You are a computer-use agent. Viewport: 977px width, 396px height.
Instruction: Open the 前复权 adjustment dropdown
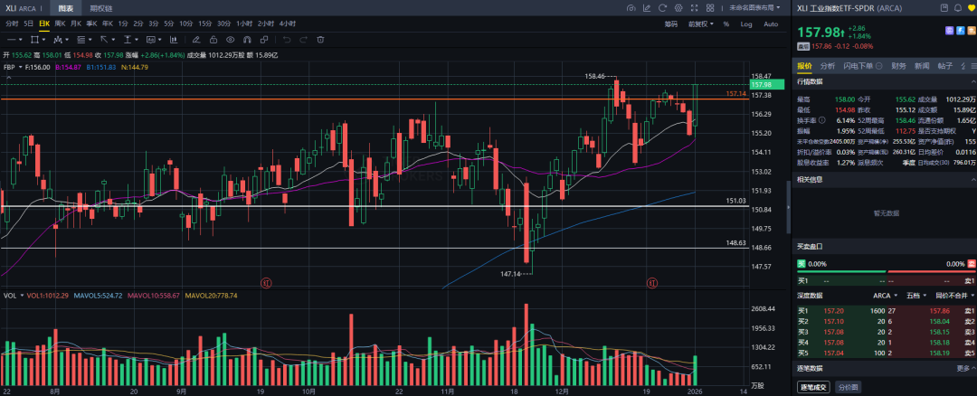(x=700, y=24)
